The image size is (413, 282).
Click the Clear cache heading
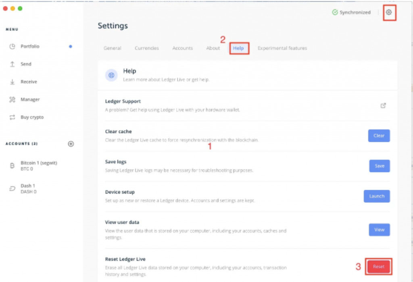(118, 131)
